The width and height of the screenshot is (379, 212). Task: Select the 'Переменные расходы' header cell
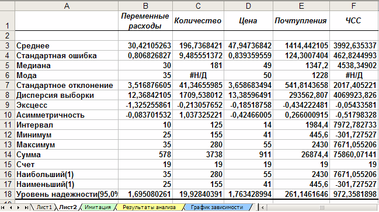145,21
